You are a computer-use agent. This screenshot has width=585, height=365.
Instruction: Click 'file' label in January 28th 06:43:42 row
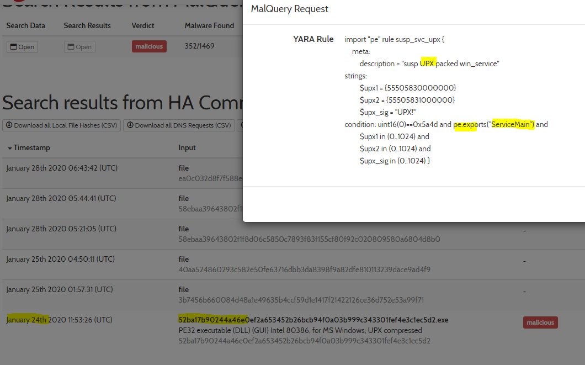[x=184, y=168]
